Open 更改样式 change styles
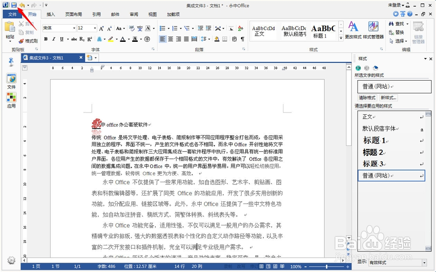This screenshot has height=272, width=436. point(353,31)
